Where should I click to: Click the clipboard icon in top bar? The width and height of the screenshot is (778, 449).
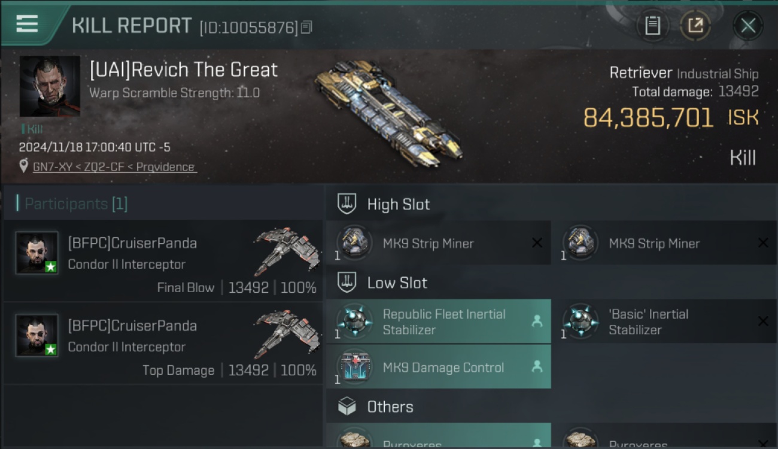652,26
